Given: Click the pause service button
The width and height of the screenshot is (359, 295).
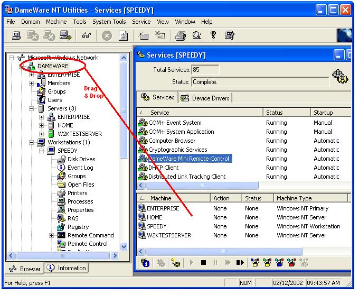Looking at the screenshot, I should point(215,262).
